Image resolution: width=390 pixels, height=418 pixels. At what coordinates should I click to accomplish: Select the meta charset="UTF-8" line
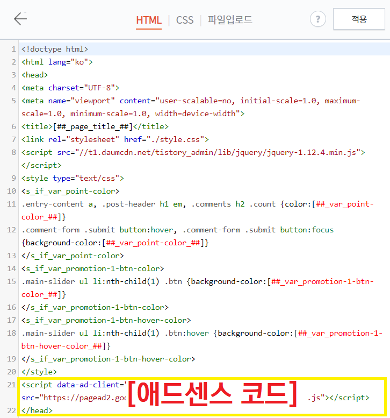(70, 88)
